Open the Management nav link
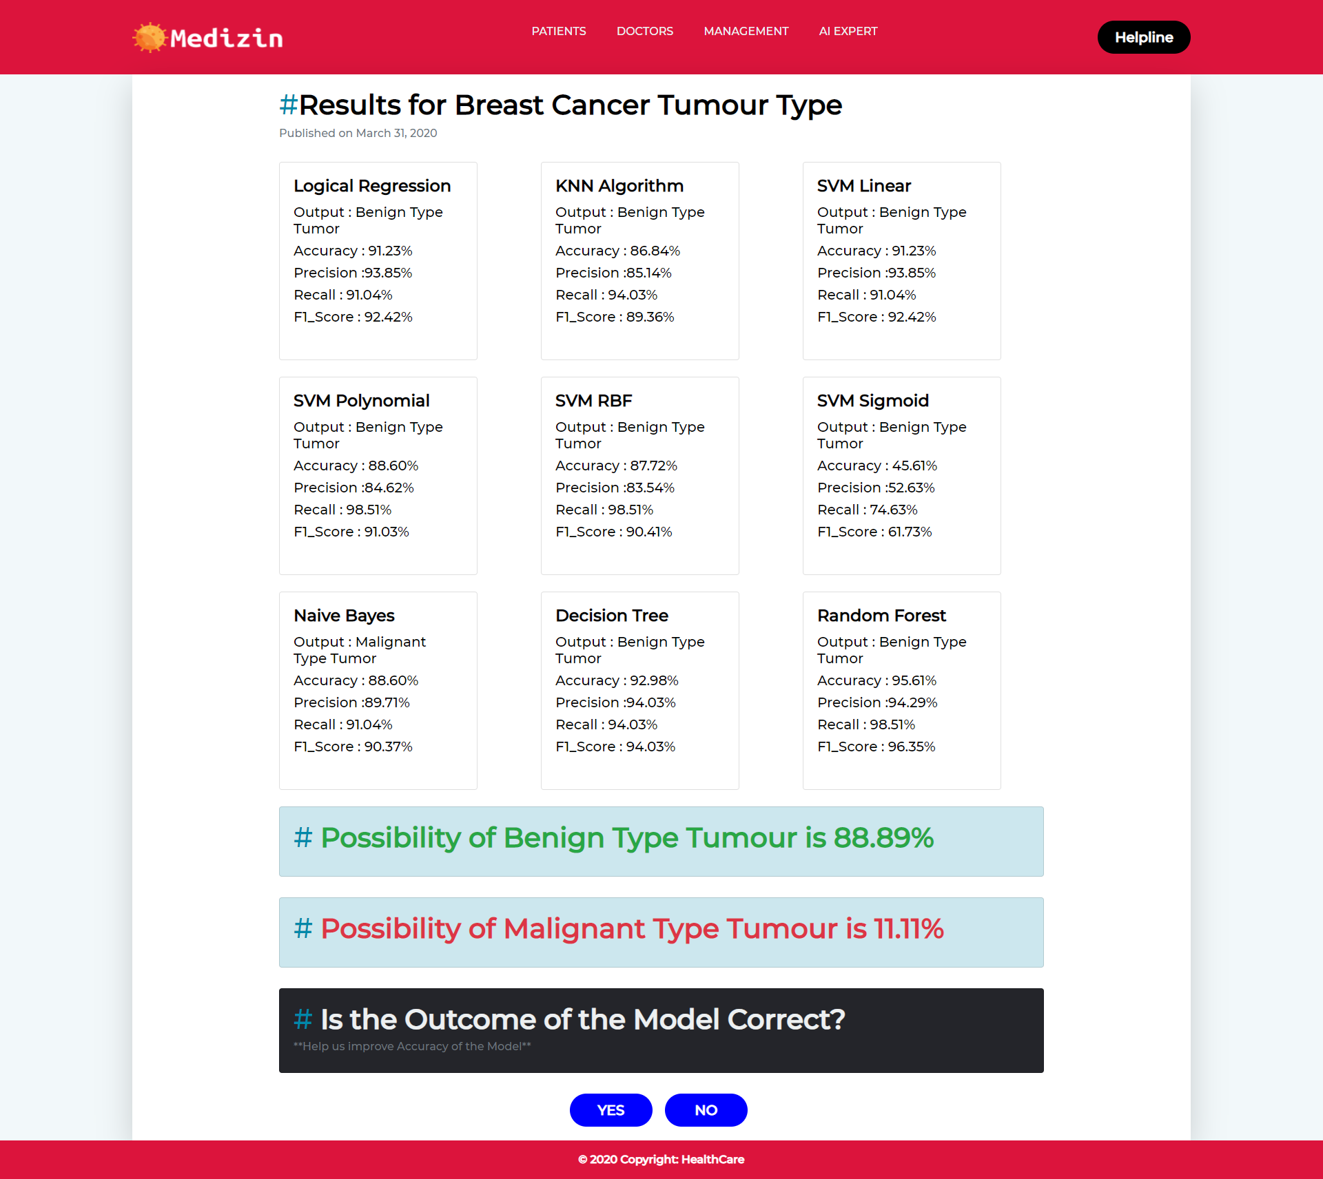Image resolution: width=1323 pixels, height=1179 pixels. coord(746,31)
